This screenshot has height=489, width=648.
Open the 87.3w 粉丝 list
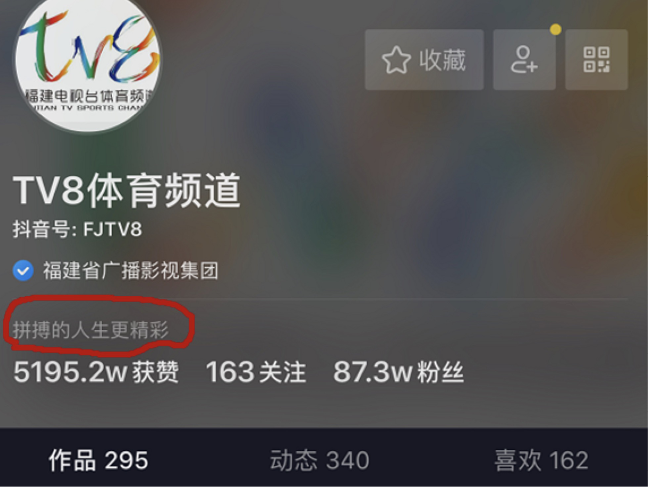click(x=398, y=372)
